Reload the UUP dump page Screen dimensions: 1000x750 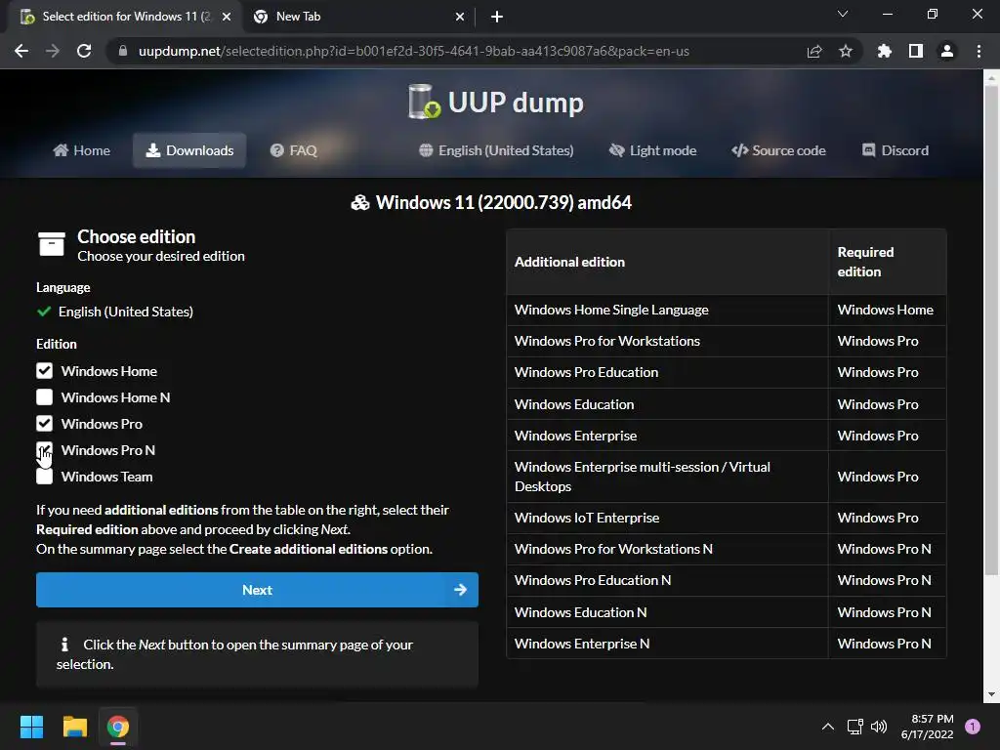(84, 51)
